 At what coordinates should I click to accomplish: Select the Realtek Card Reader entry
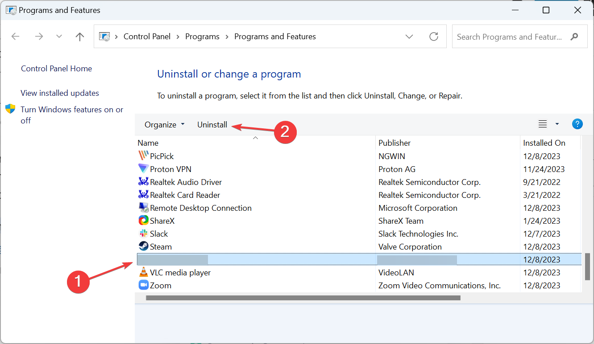(359, 195)
